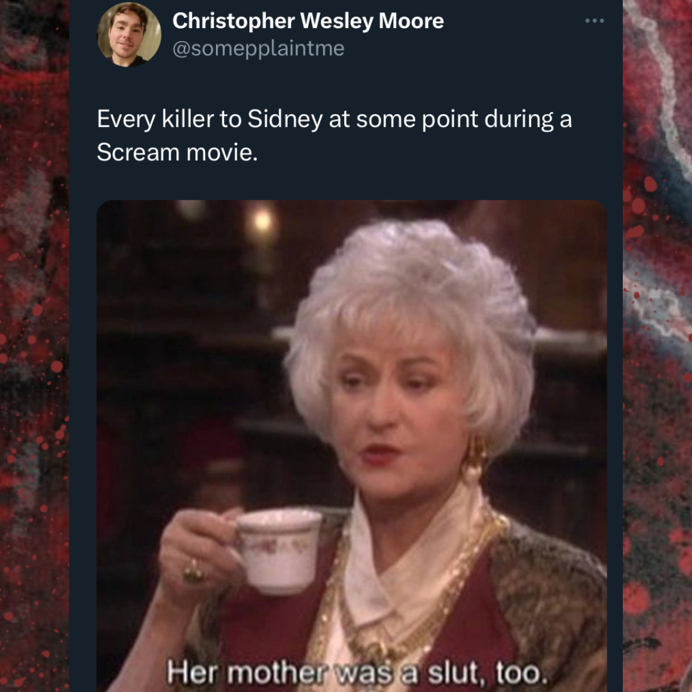Click the word "Sidney" in the tweet

tap(284, 120)
